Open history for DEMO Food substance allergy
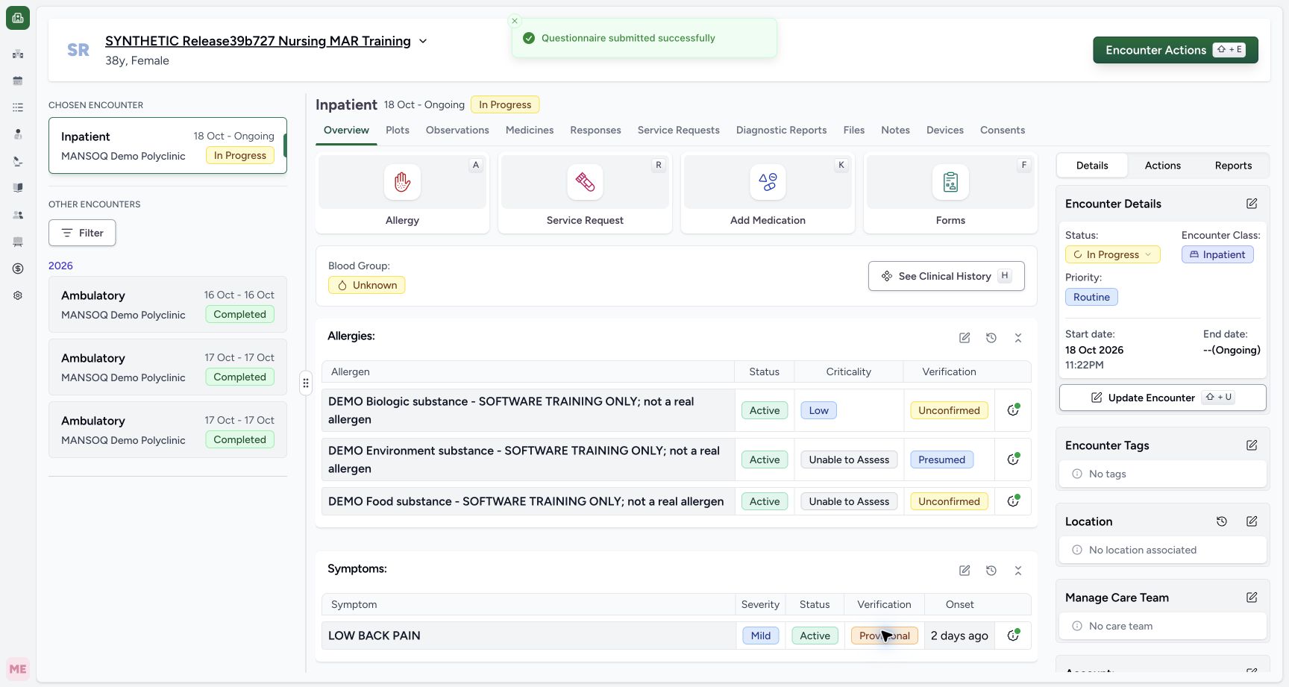1289x687 pixels. tap(1013, 501)
